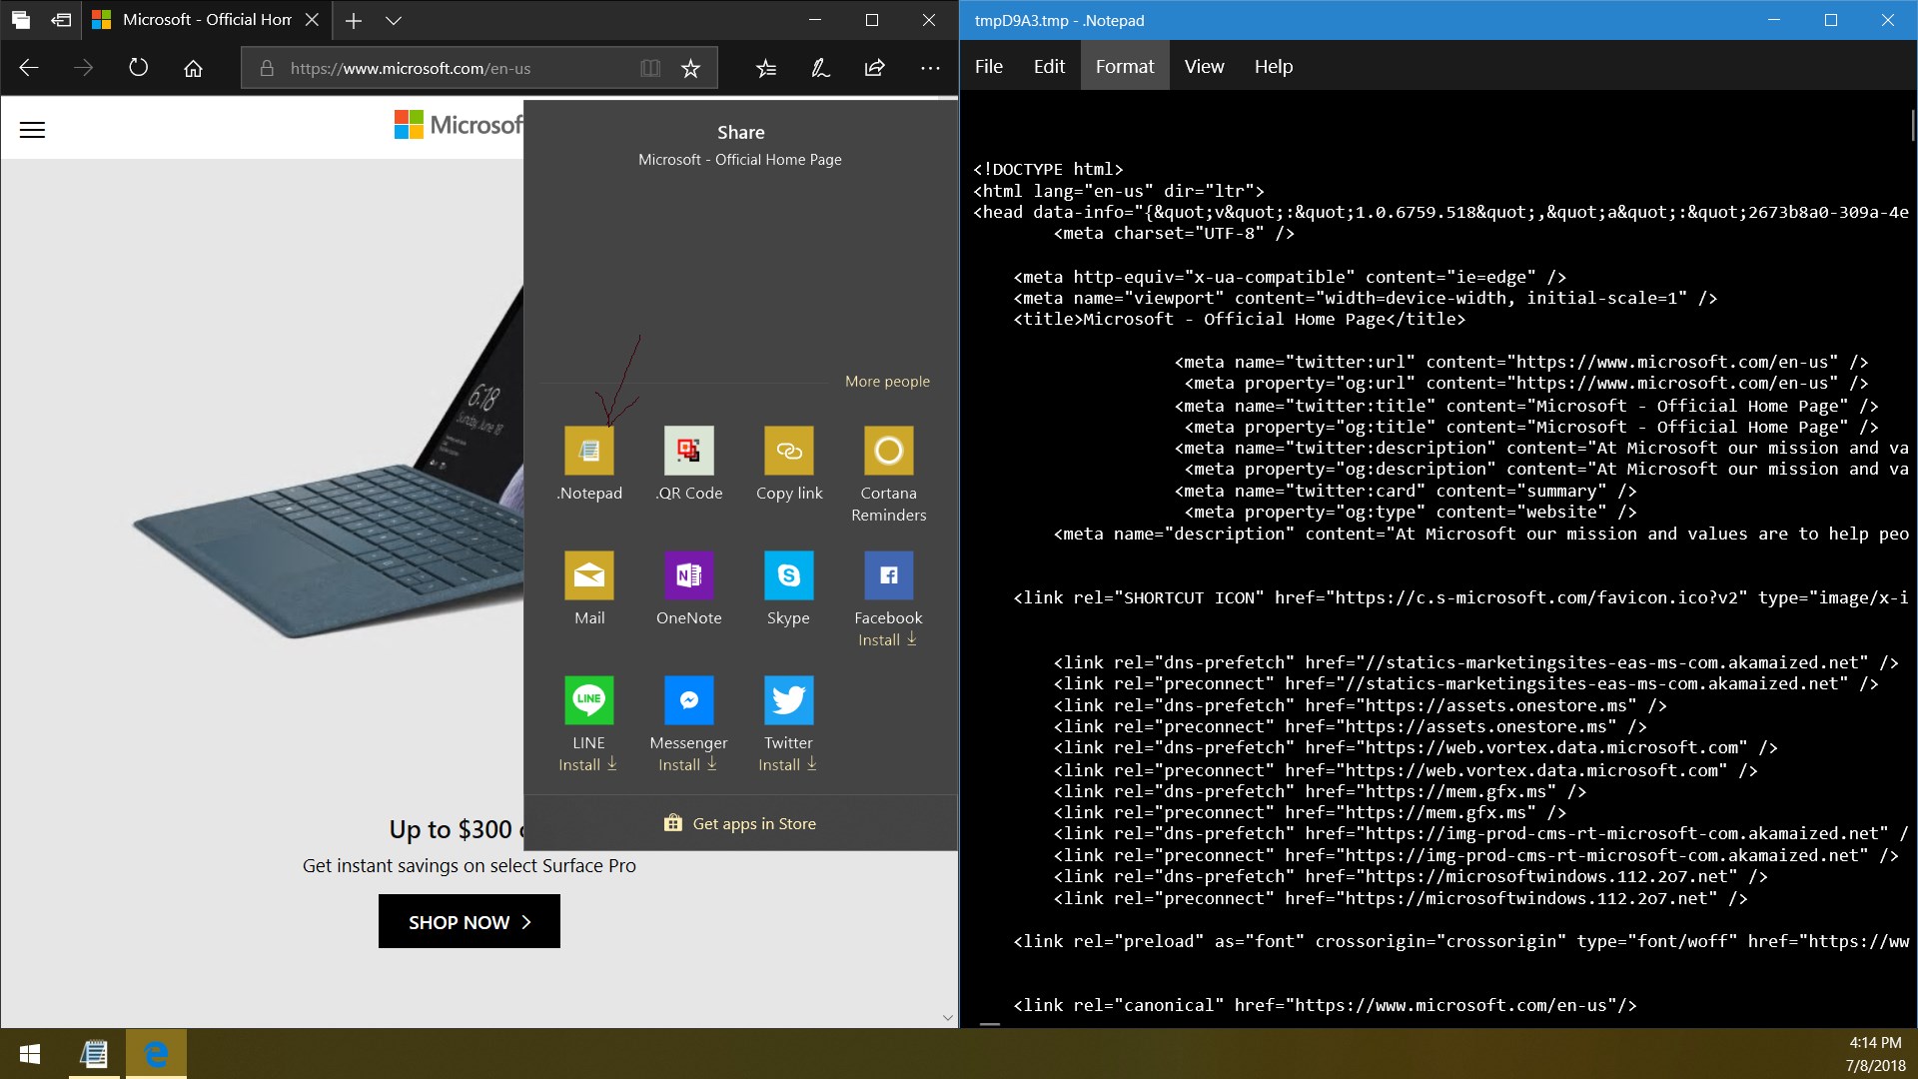Viewport: 1918px width, 1079px height.
Task: Select the QR Code share target
Action: coord(689,452)
